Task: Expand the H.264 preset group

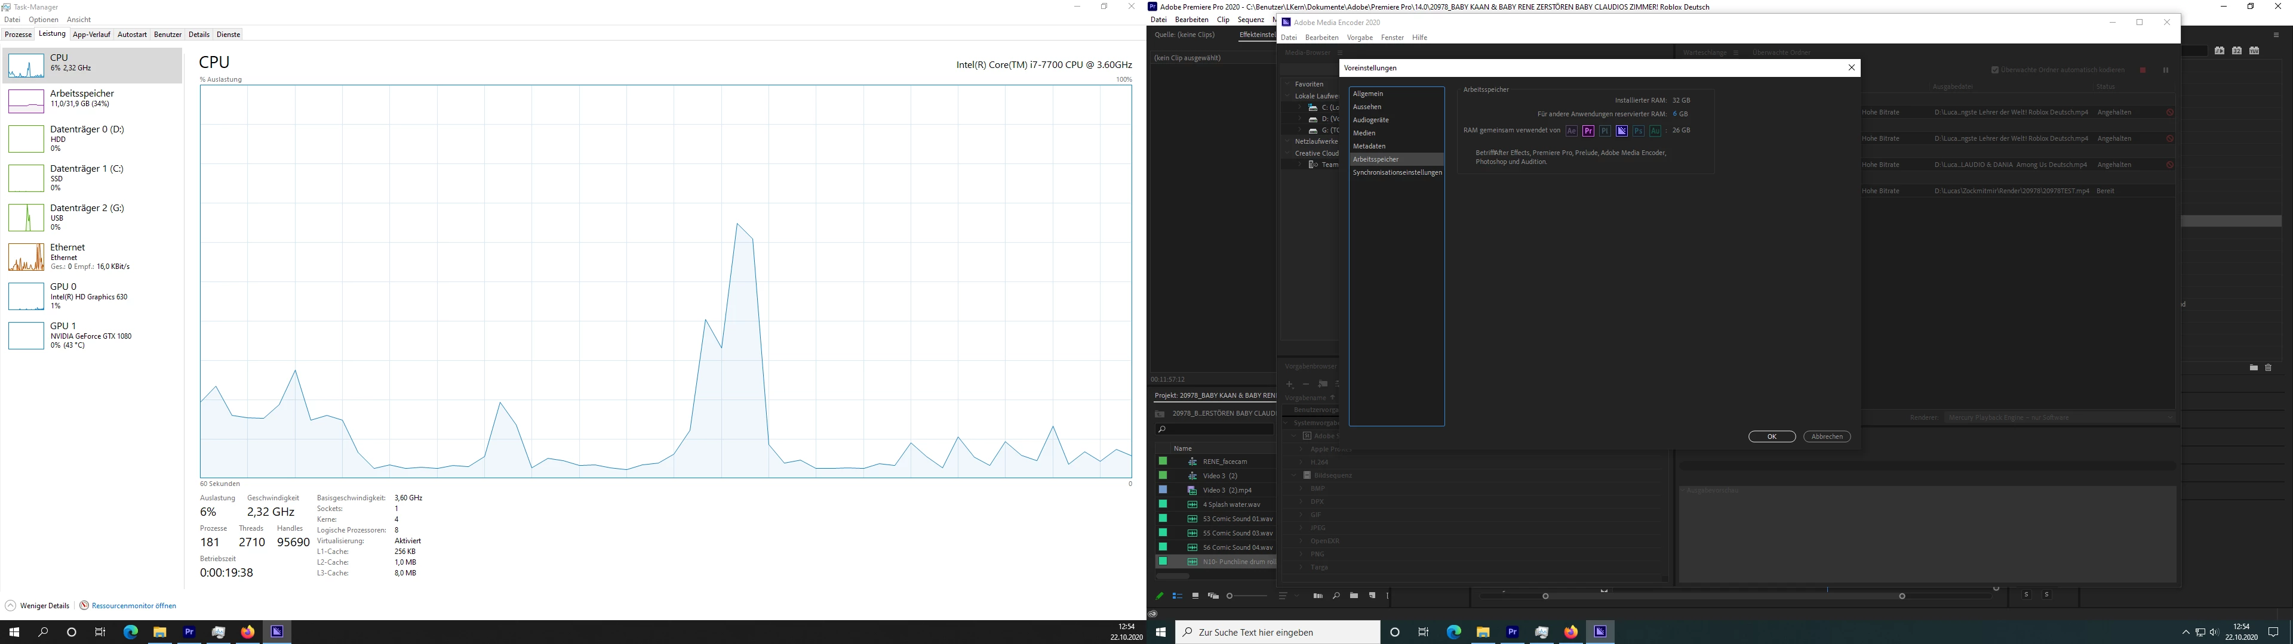Action: coord(1301,462)
